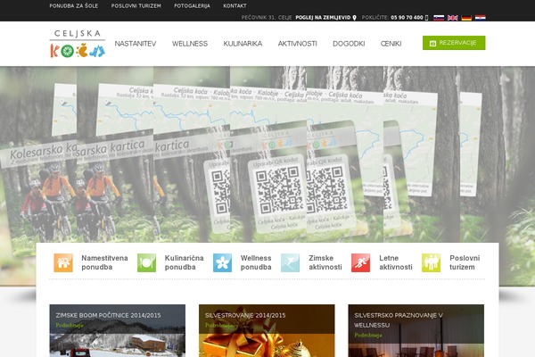
Task: Switch language with Slovenian flag
Action: pos(439,18)
